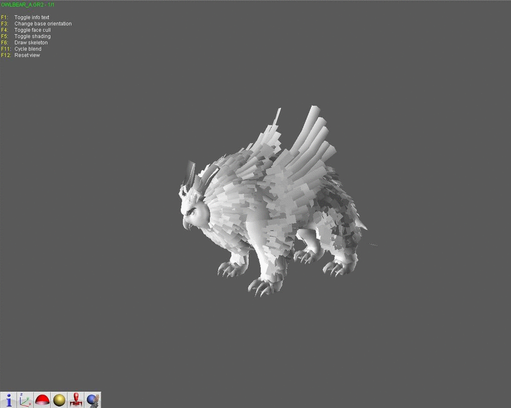
Task: Click the green "OWLBEAR_A.GR2 - 1/1" title text
Action: tap(28, 5)
